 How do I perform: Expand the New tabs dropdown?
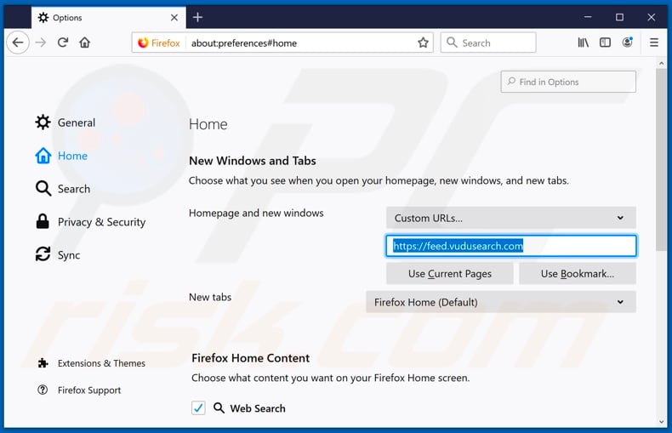coord(500,302)
